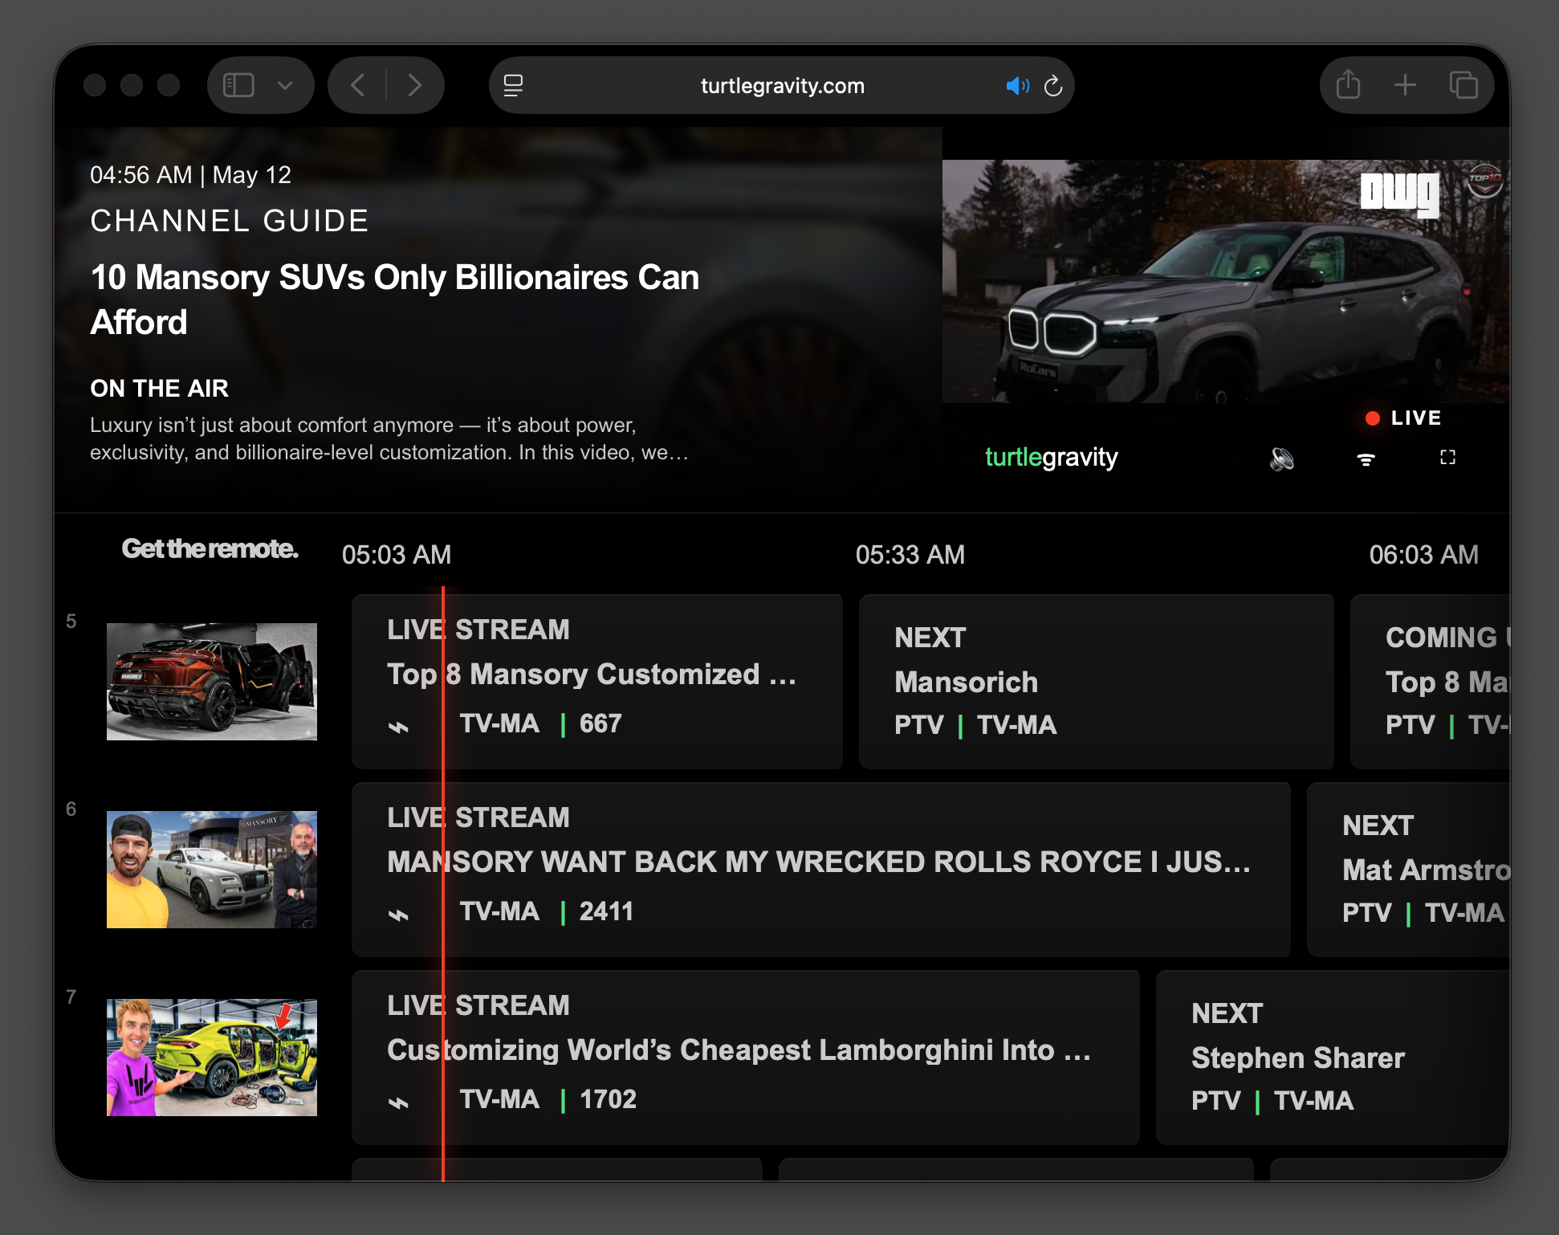Toggle the Safari sidebar

point(238,85)
